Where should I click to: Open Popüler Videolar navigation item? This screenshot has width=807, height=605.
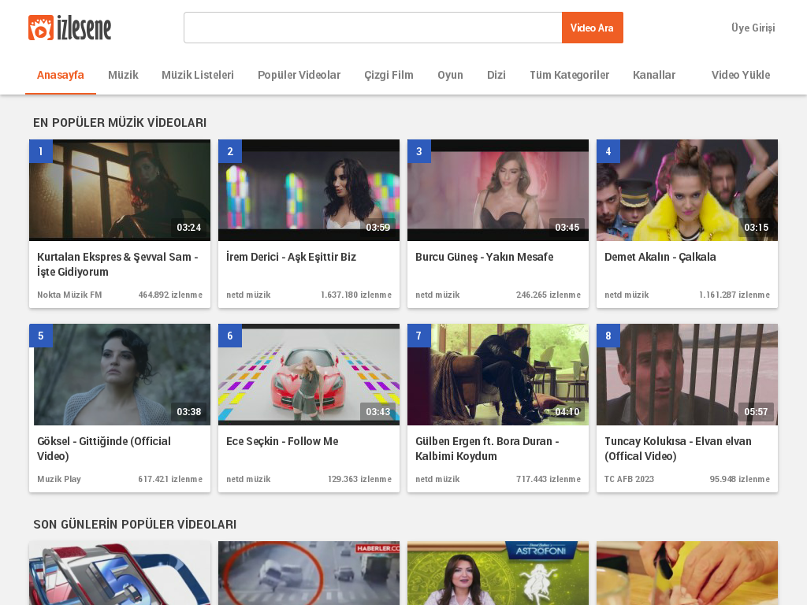coord(299,75)
